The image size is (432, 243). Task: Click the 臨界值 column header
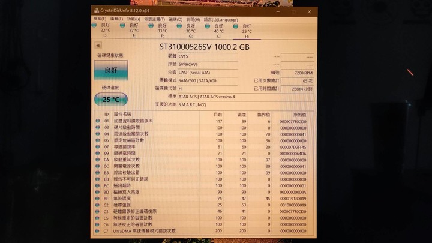point(263,115)
